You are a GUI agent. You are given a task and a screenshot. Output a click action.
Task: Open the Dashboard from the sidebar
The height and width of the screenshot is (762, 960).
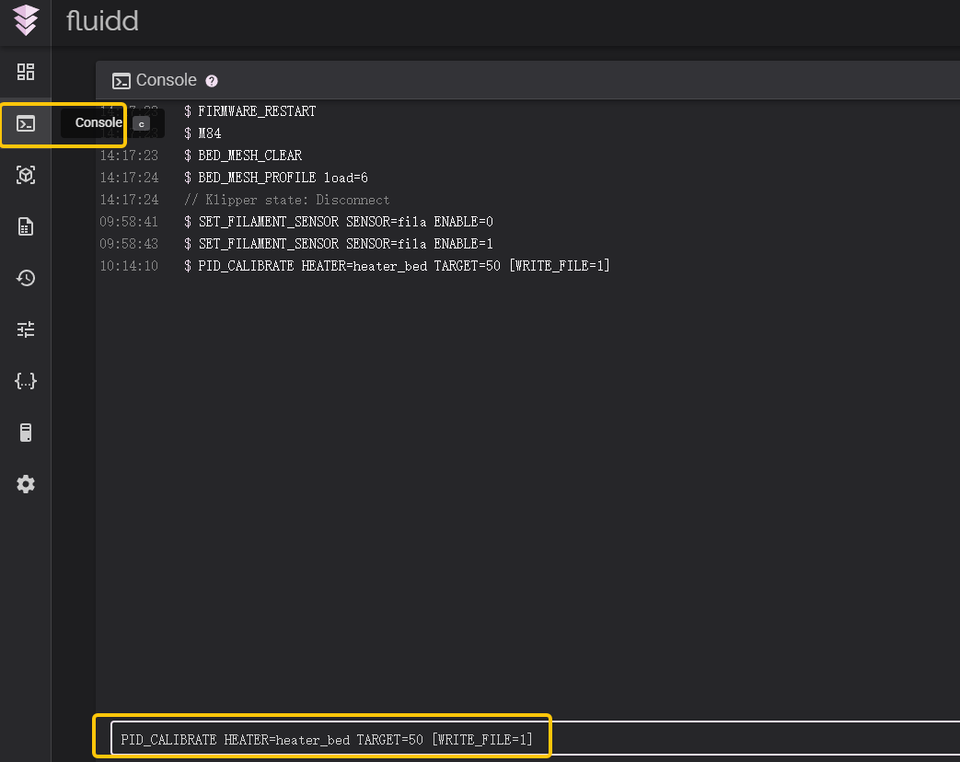coord(26,72)
